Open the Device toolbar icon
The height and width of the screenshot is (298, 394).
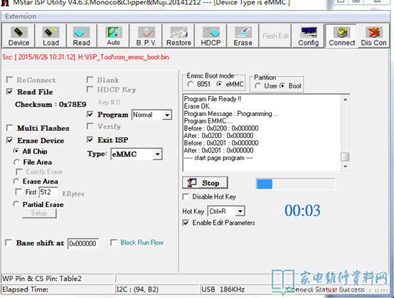pos(18,36)
